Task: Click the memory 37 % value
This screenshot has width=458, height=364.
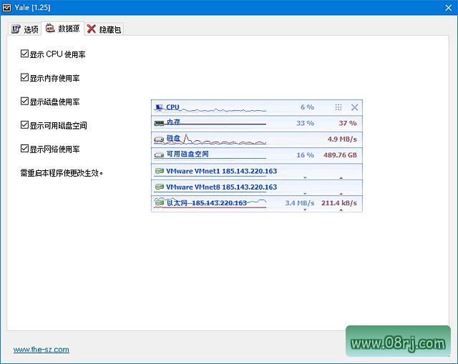Action: pyautogui.click(x=348, y=123)
